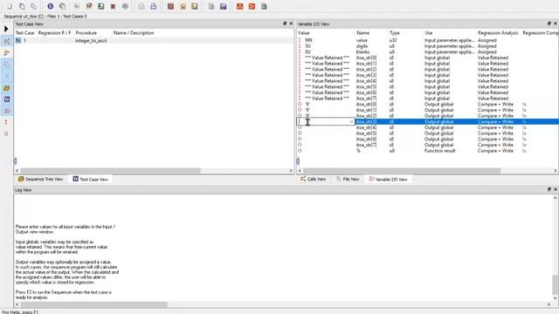Viewport: 559px width, 314px height.
Task: Select output itoa_str[7] name cell
Action: pos(366,145)
